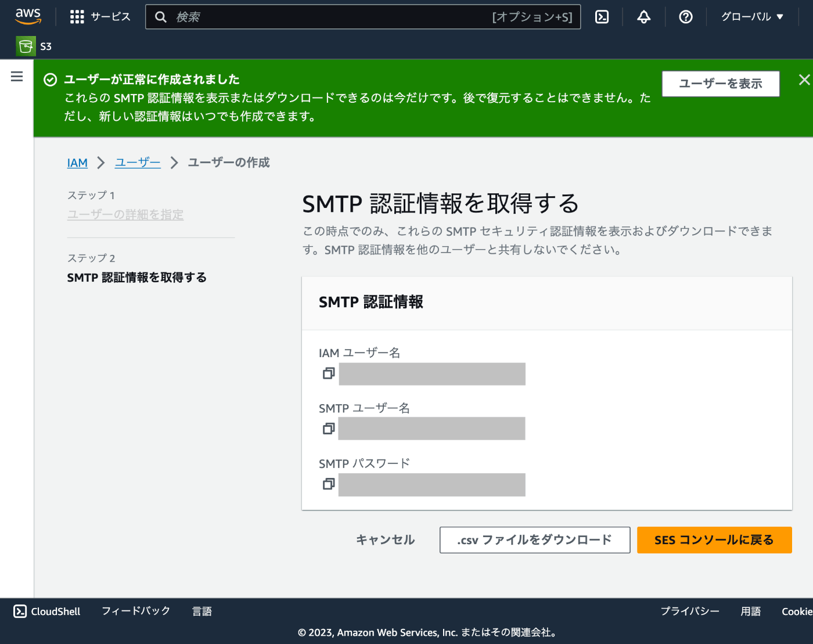Go to ユーザー breadcrumb link
Viewport: 813px width, 644px height.
coord(138,163)
